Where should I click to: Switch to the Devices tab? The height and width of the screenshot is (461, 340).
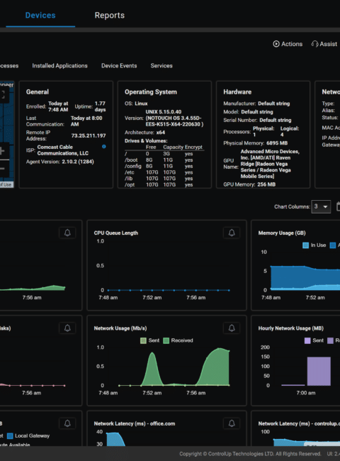click(x=40, y=16)
